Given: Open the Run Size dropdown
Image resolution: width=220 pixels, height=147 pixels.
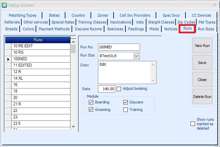Looking at the screenshot, I should pos(136,55).
